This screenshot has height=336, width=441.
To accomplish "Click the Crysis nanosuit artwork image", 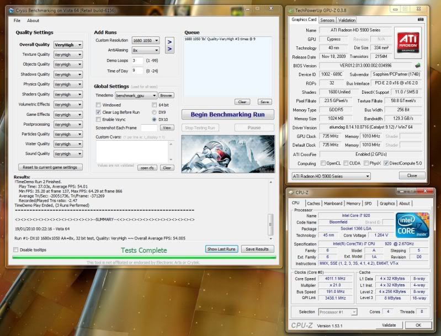I will click(x=227, y=153).
